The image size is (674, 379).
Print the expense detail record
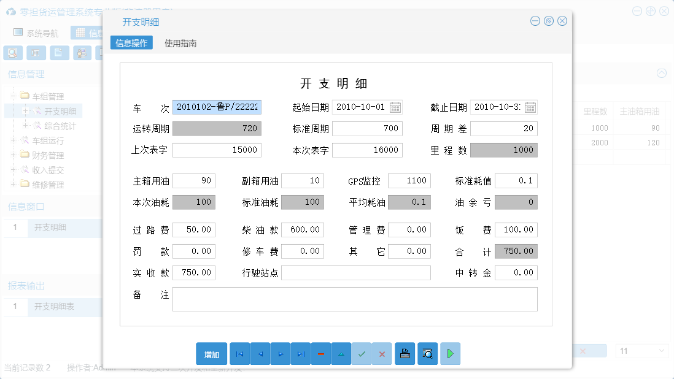coord(405,354)
